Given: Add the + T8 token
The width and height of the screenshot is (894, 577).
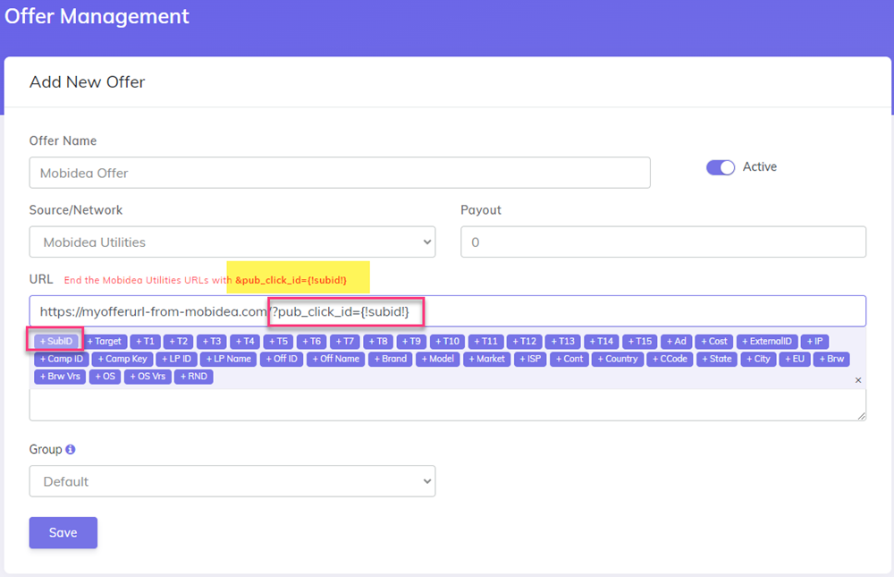Looking at the screenshot, I should pyautogui.click(x=378, y=342).
